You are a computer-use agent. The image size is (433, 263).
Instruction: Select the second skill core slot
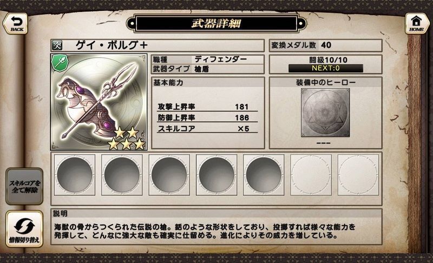point(122,175)
